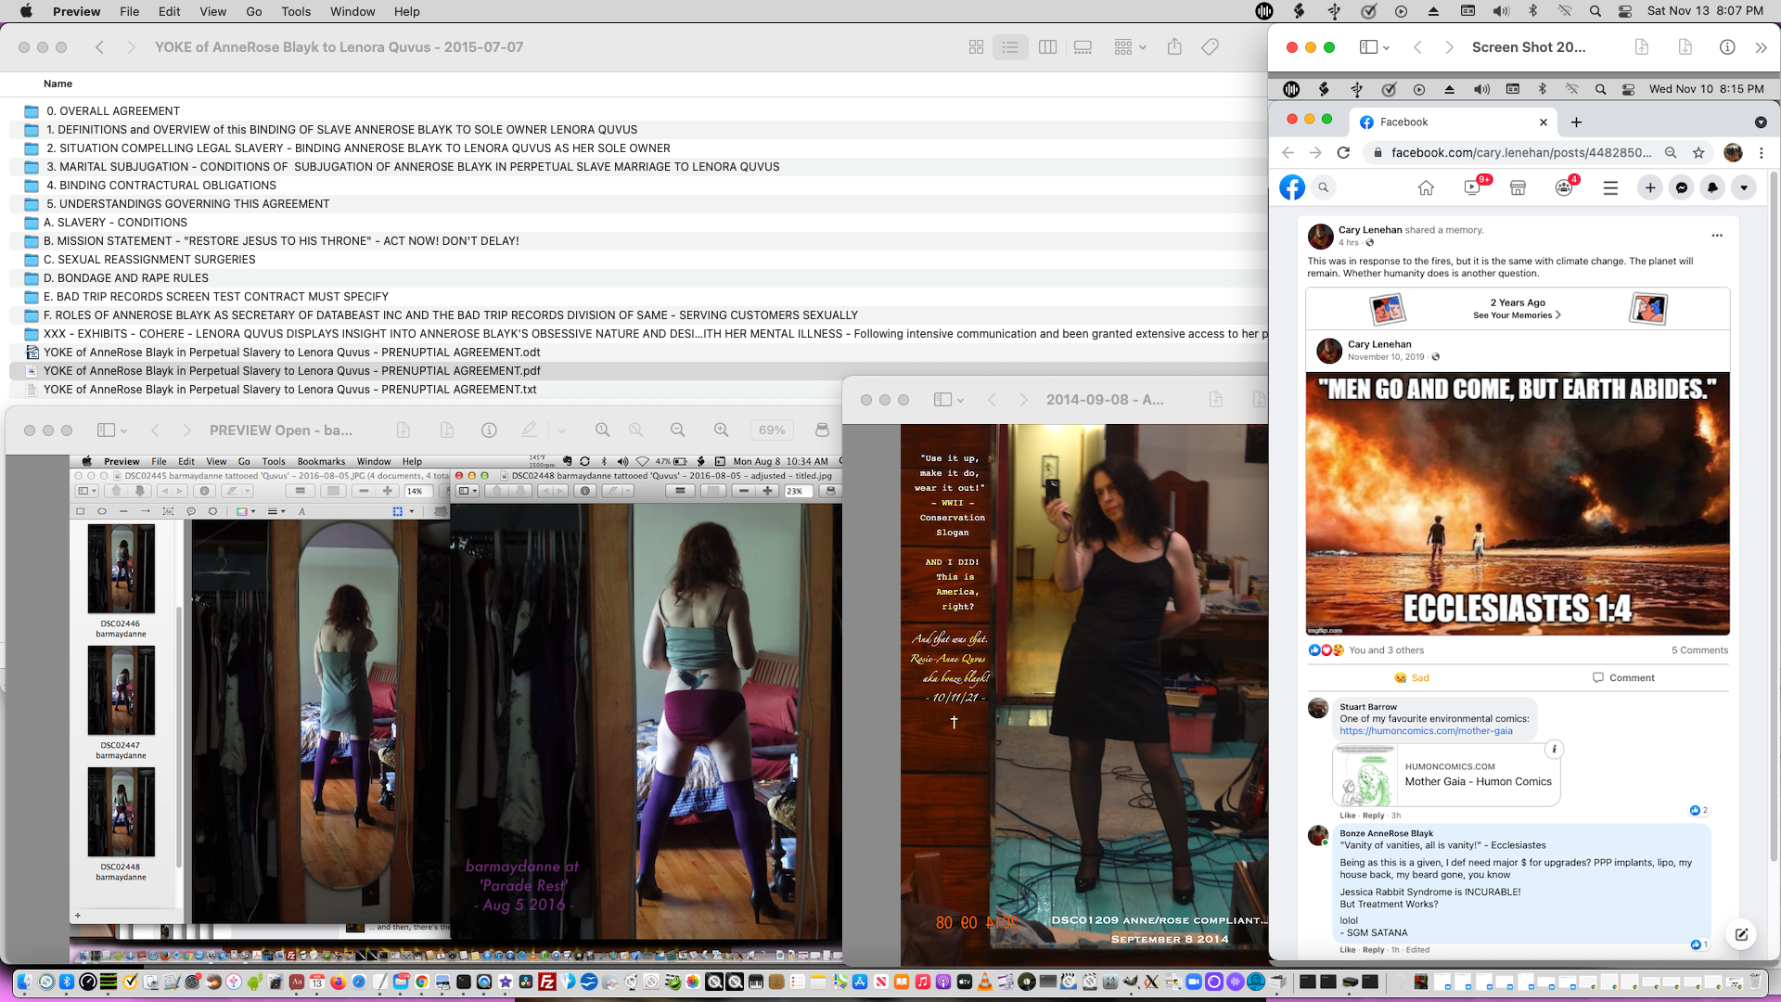Select the DSC02447 thumbnail in Preview sidebar

pyautogui.click(x=121, y=690)
